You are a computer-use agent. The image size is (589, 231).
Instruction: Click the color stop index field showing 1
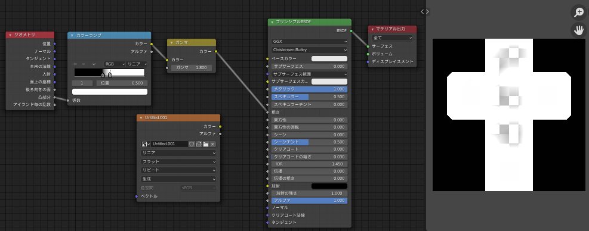point(82,83)
